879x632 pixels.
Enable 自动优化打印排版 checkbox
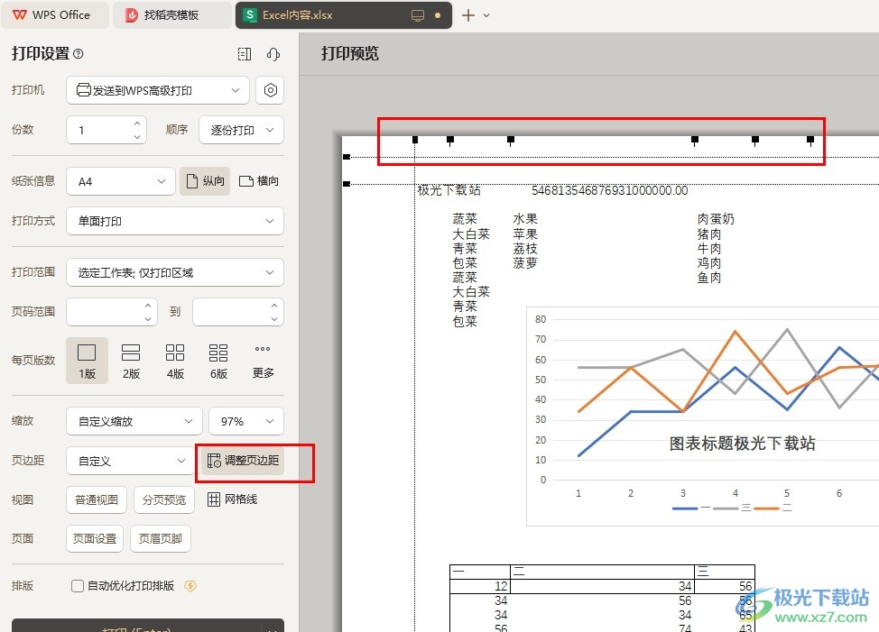tap(78, 586)
